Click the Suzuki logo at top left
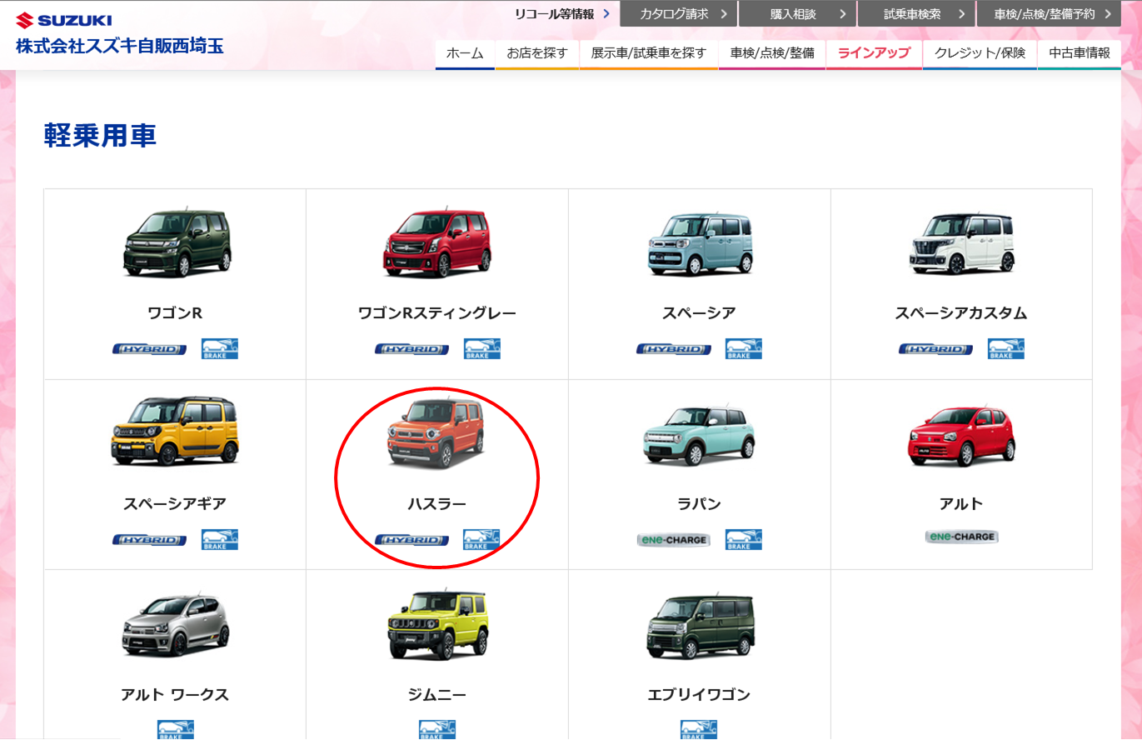 [x=63, y=19]
